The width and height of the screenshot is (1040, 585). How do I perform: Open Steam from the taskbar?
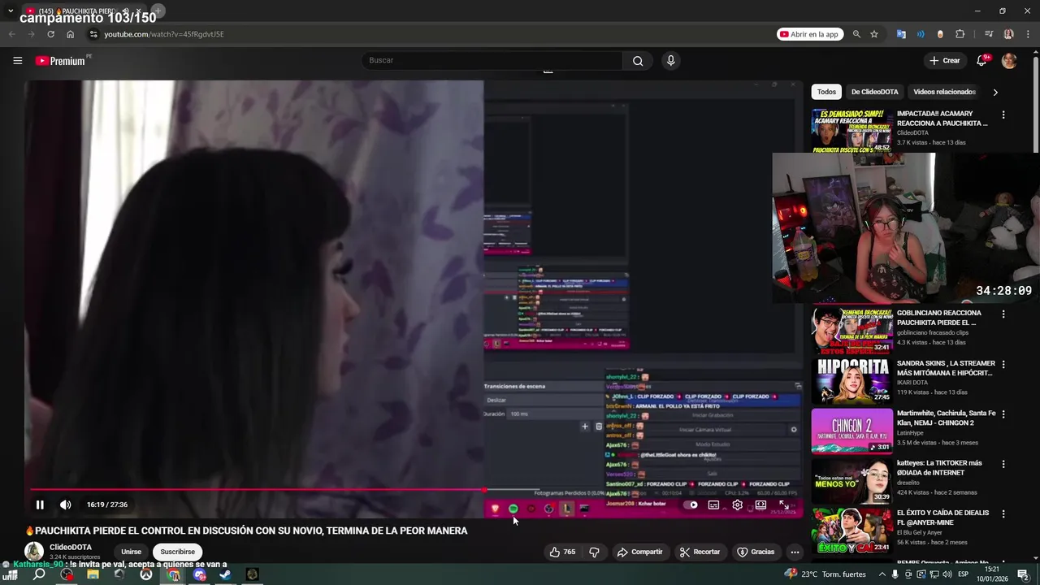click(225, 574)
